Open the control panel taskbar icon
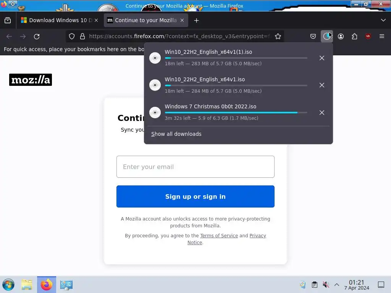The width and height of the screenshot is (391, 293). (x=66, y=285)
